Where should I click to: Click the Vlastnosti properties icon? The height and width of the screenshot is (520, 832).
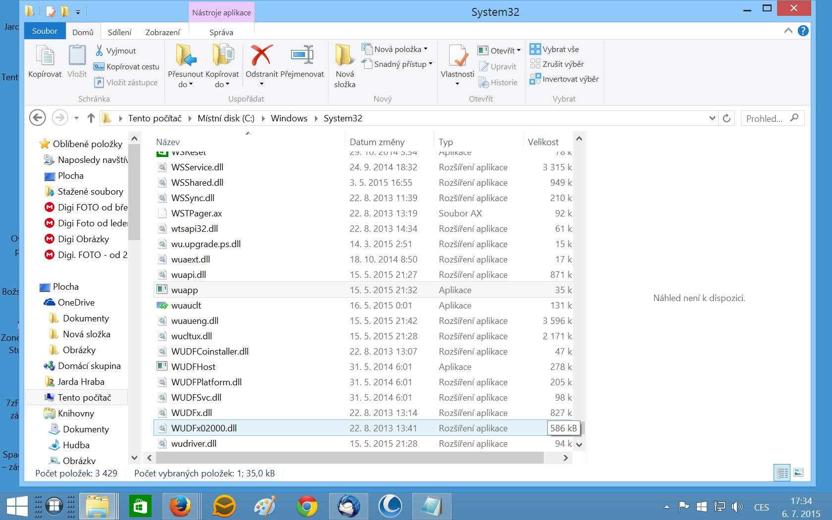point(458,56)
